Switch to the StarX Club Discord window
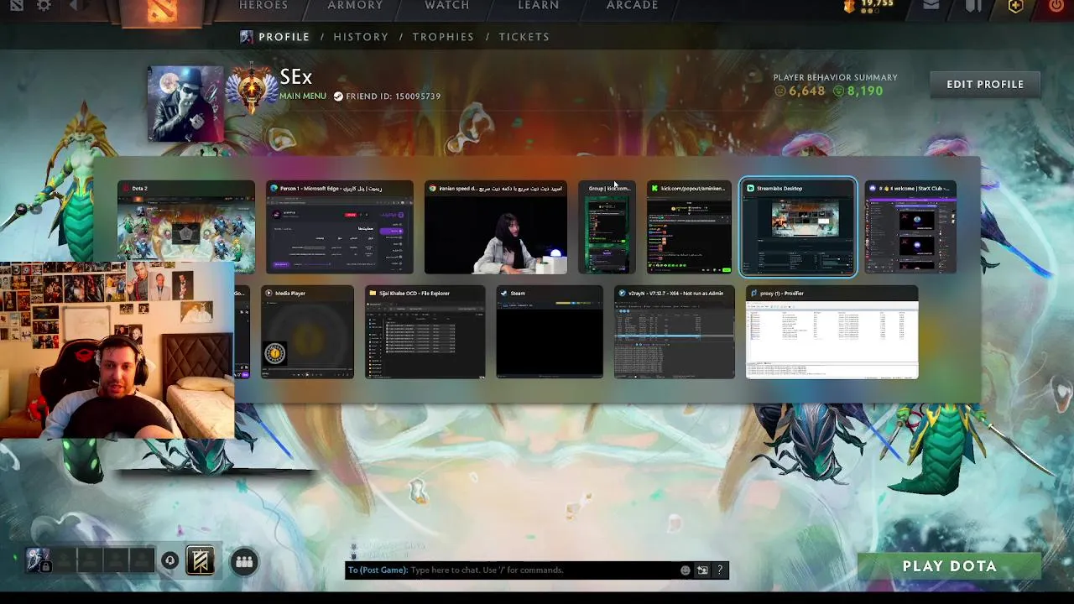 click(910, 227)
